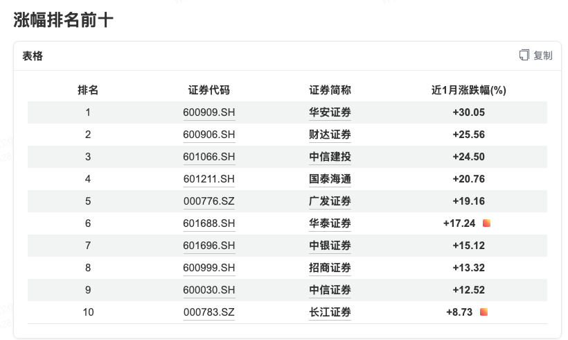Open the 国泰海通 stock name link
The height and width of the screenshot is (340, 568).
tap(330, 179)
